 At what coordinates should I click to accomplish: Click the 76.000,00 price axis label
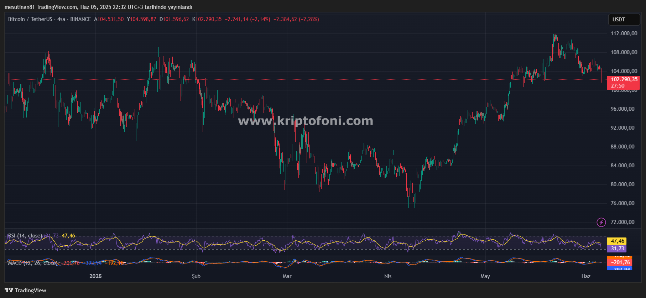[622, 203]
